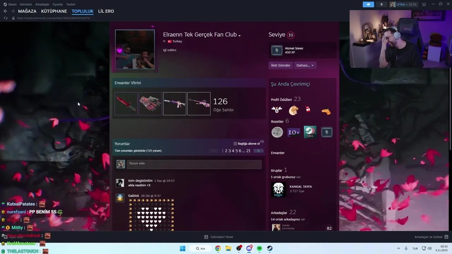Open the Gruplar link
The width and height of the screenshot is (452, 254).
point(279,170)
